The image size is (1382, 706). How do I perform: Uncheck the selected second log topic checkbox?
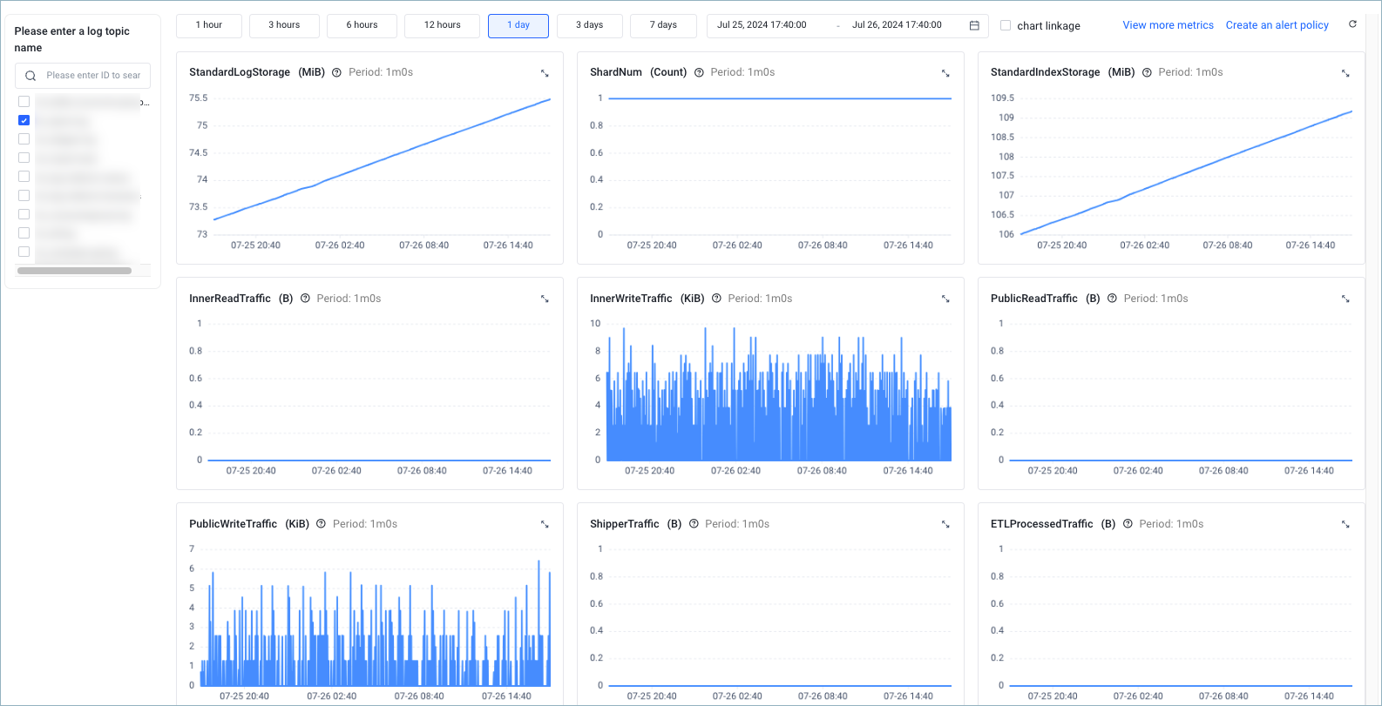coord(24,120)
